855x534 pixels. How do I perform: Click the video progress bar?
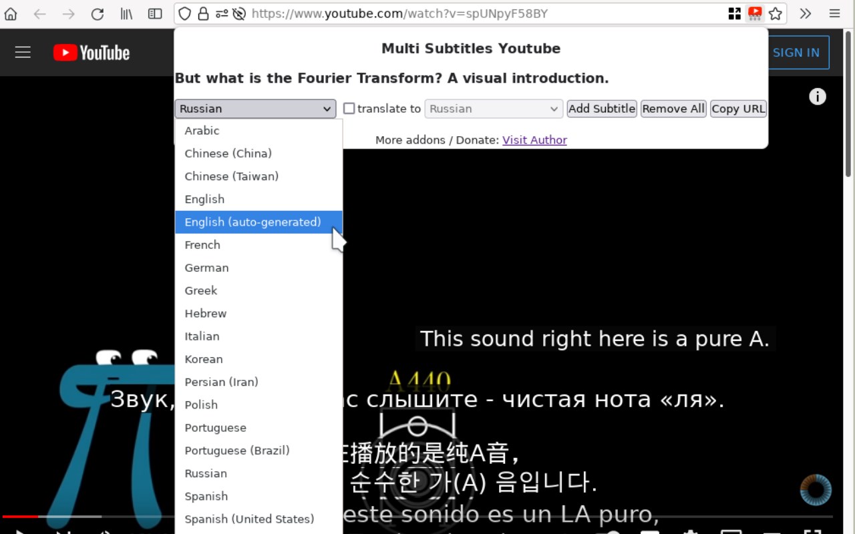tap(417, 517)
